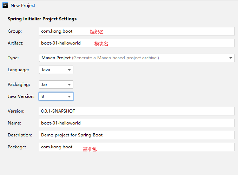Click the Java Version label

point(21,96)
